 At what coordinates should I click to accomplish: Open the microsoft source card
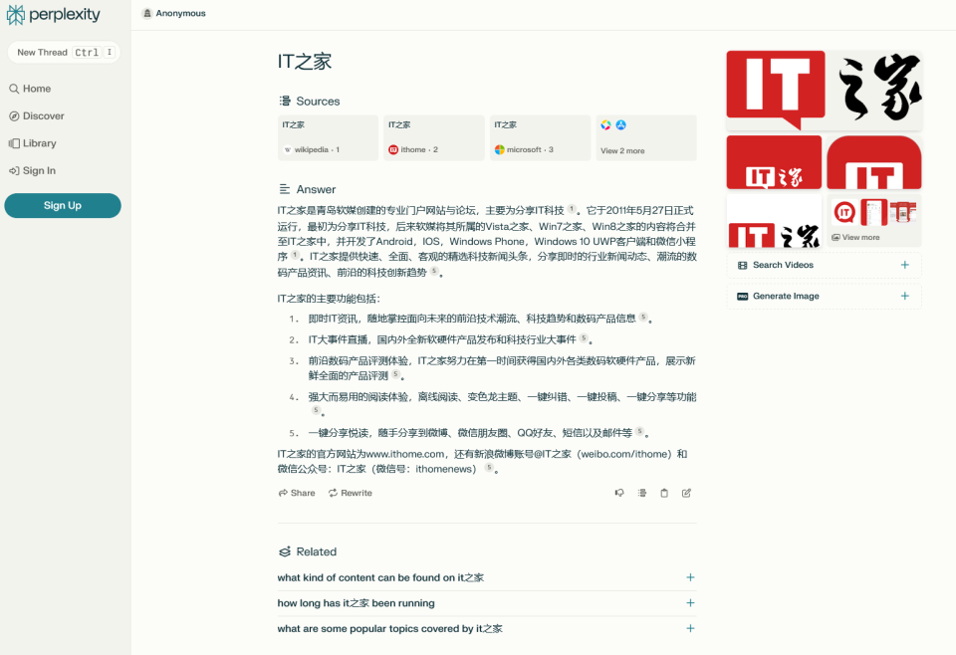[540, 137]
